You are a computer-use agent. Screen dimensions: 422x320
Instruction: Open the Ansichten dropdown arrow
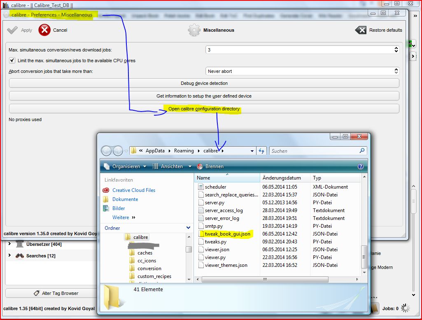[x=190, y=166]
